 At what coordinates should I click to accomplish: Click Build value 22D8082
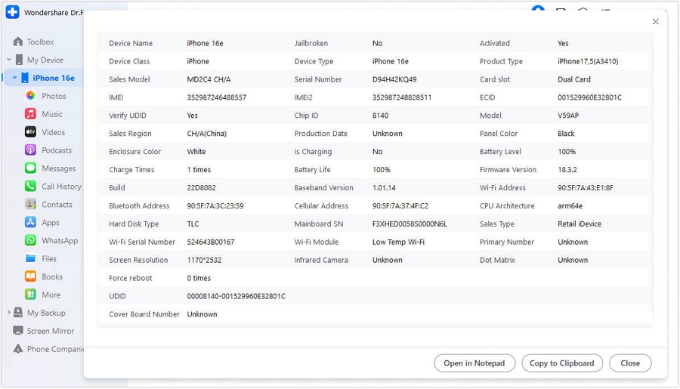point(201,188)
